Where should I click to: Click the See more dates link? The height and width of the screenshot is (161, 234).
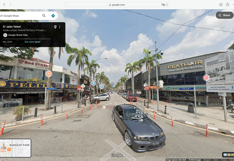[32, 42]
